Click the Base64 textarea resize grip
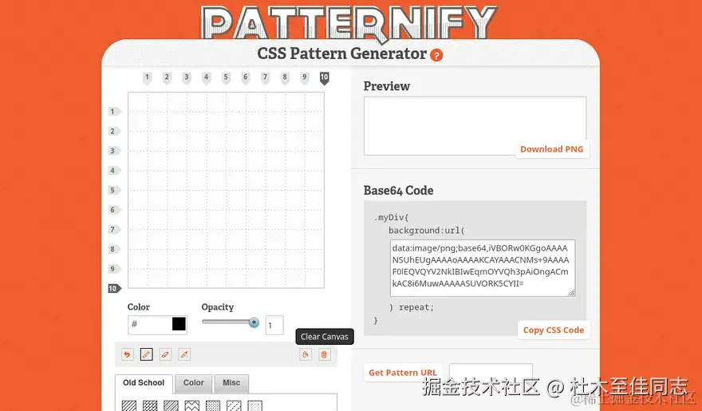Viewport: 702px width, 411px height. [x=571, y=292]
